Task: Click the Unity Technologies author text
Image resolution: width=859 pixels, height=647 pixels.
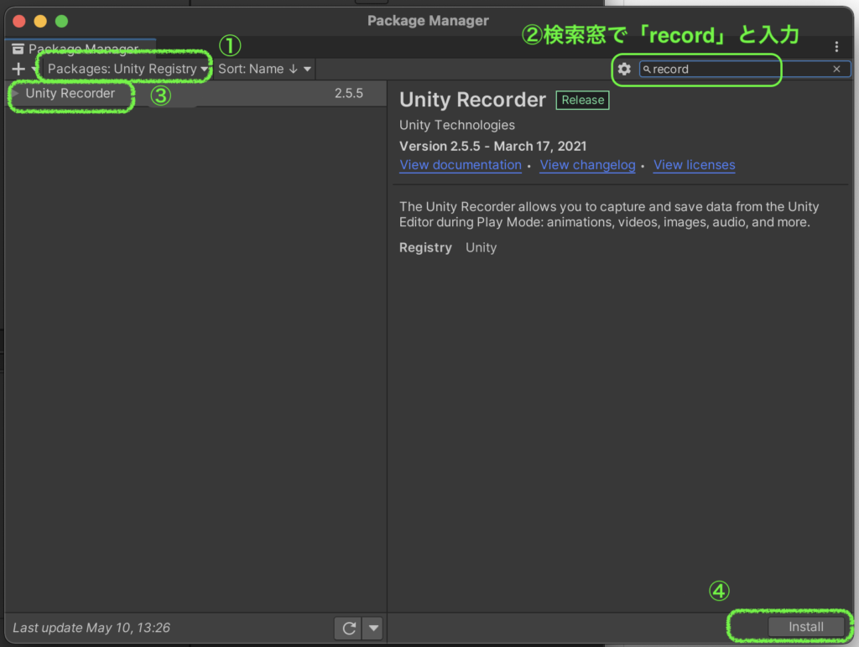Action: tap(457, 126)
